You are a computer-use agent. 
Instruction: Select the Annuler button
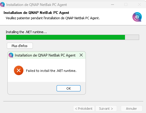[x=131, y=109]
